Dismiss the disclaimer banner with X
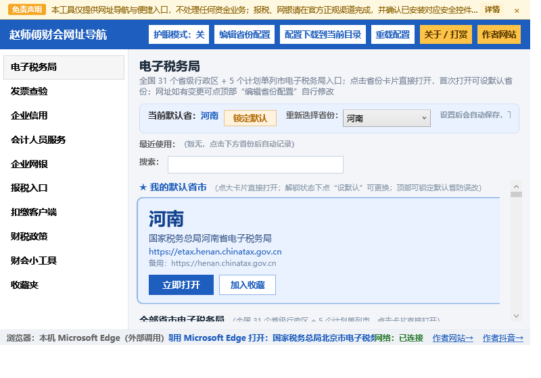 pyautogui.click(x=517, y=11)
